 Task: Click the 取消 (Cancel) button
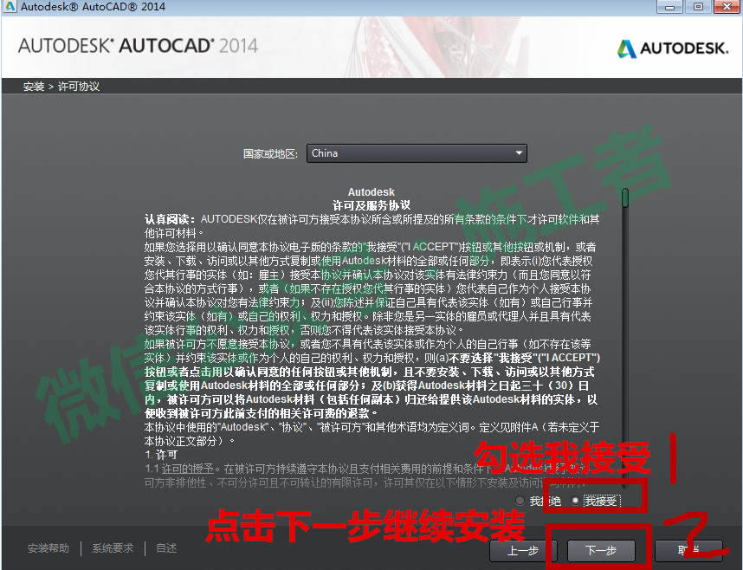(688, 551)
